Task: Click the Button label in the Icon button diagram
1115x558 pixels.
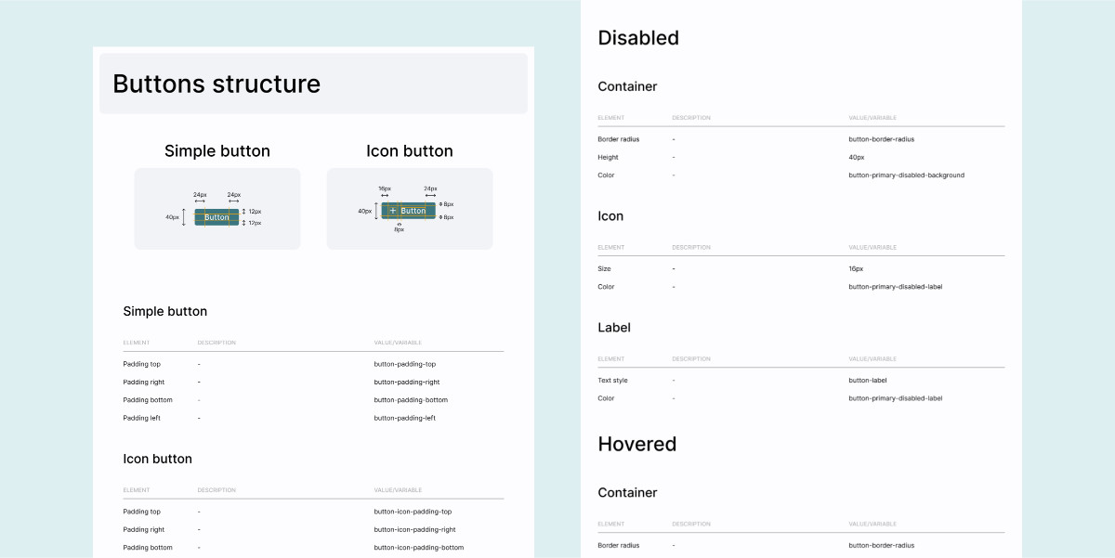Action: click(413, 211)
